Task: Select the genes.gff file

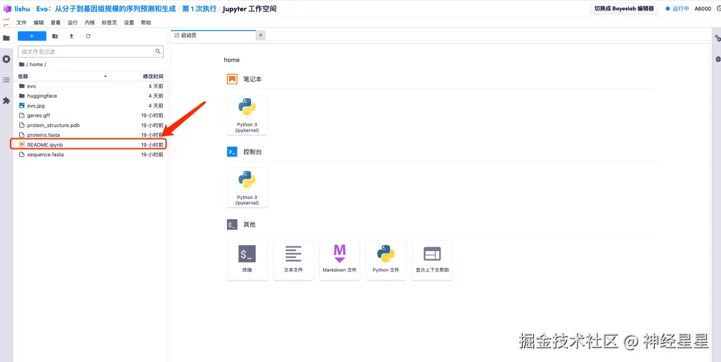Action: click(x=91, y=116)
